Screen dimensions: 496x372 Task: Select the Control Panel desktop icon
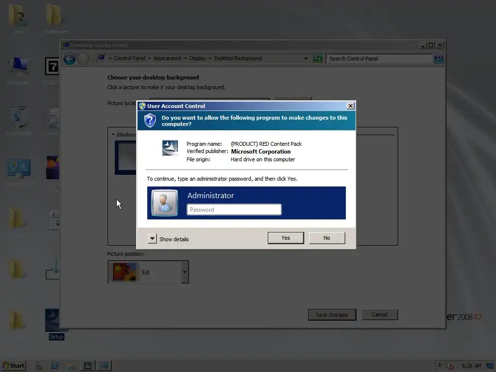click(19, 172)
